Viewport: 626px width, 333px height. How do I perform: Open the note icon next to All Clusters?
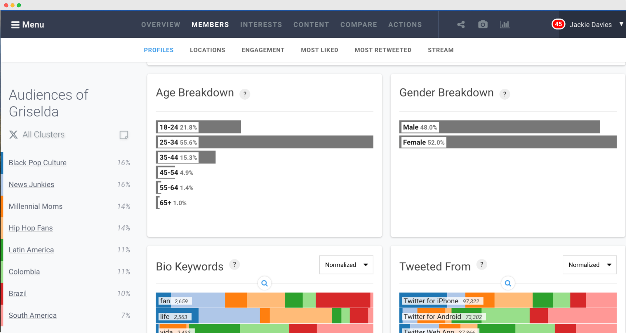124,135
